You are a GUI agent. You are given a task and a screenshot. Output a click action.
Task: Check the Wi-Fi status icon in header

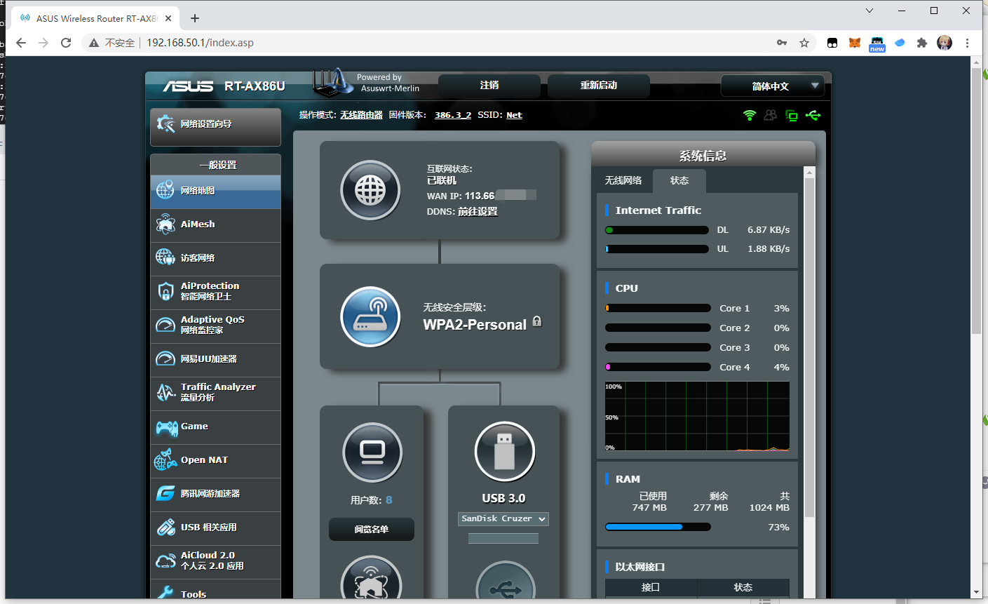[x=750, y=115]
